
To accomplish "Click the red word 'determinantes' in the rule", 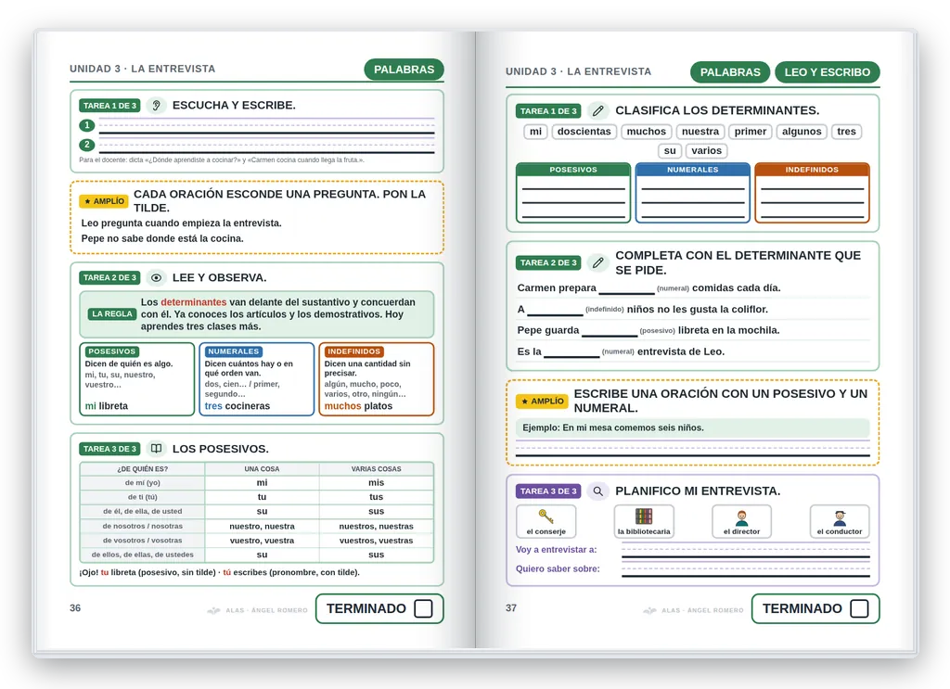I will tap(193, 302).
